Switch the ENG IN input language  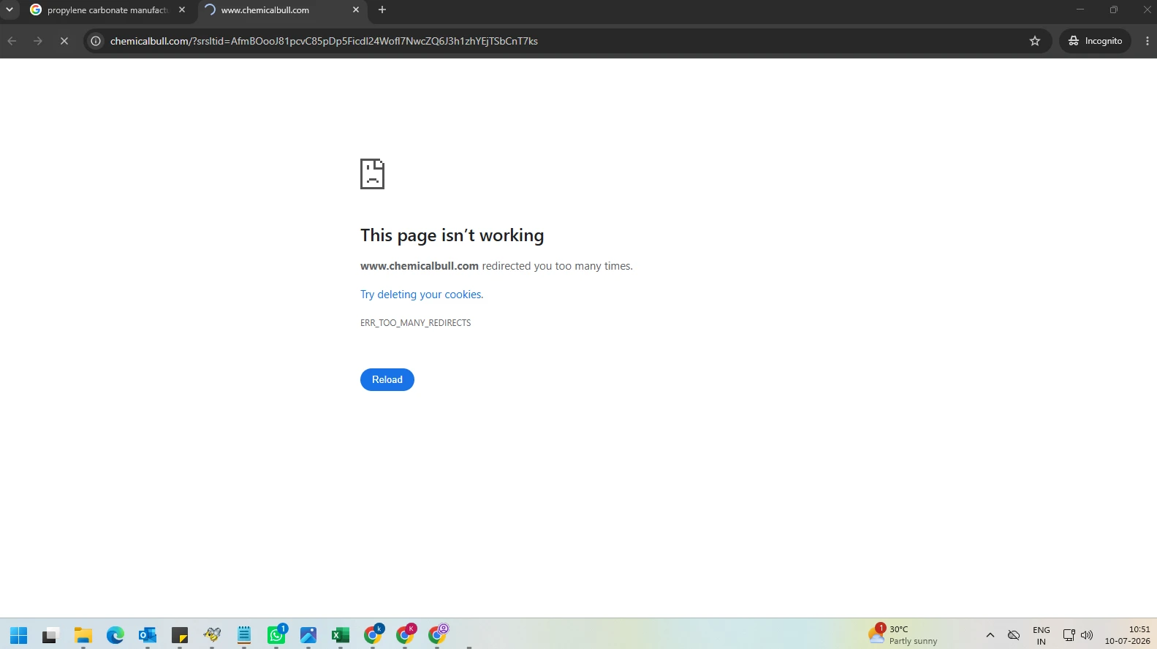point(1042,635)
